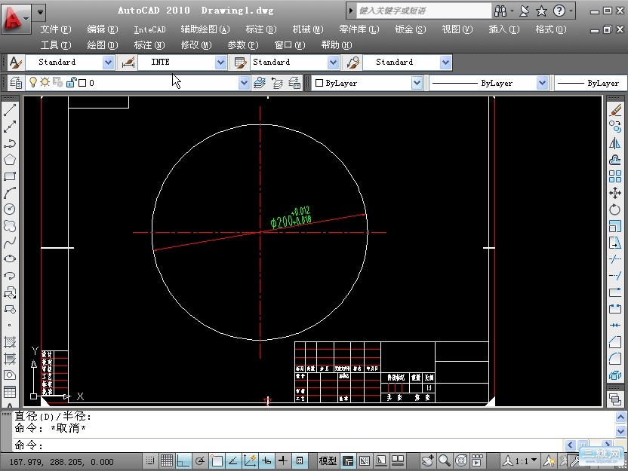Select the Table tool

pos(10,392)
